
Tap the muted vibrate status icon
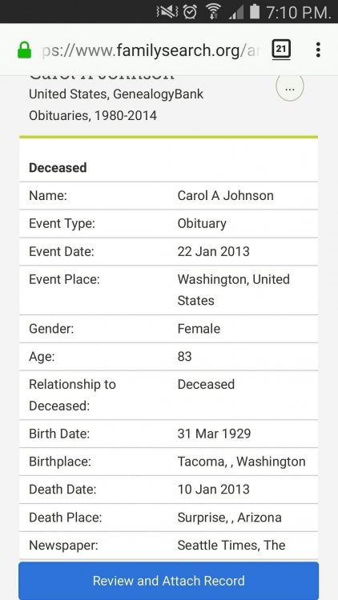[167, 11]
